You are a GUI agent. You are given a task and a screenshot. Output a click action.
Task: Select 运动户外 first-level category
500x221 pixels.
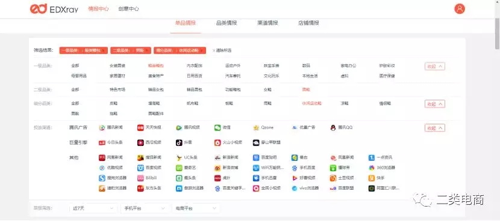[233, 66]
